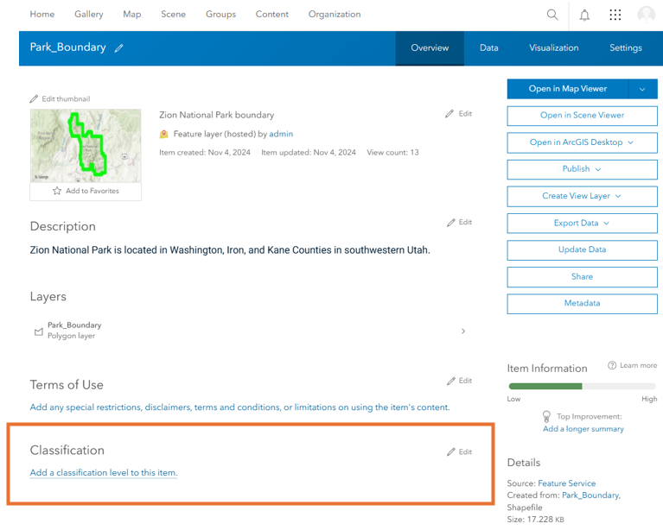The image size is (663, 530).
Task: Click the Zion National Park description text
Action: pos(230,250)
